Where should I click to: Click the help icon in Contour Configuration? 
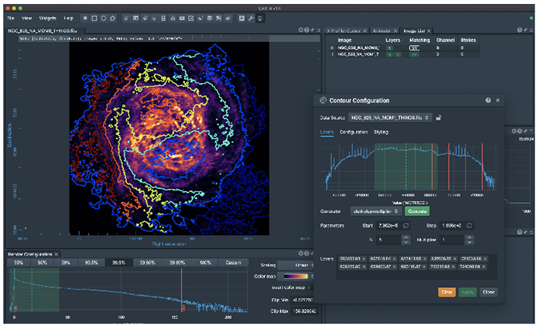488,100
